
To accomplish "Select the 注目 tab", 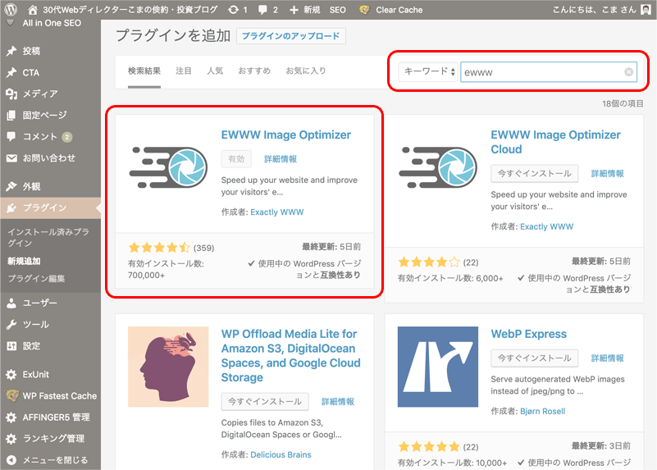I will point(184,71).
